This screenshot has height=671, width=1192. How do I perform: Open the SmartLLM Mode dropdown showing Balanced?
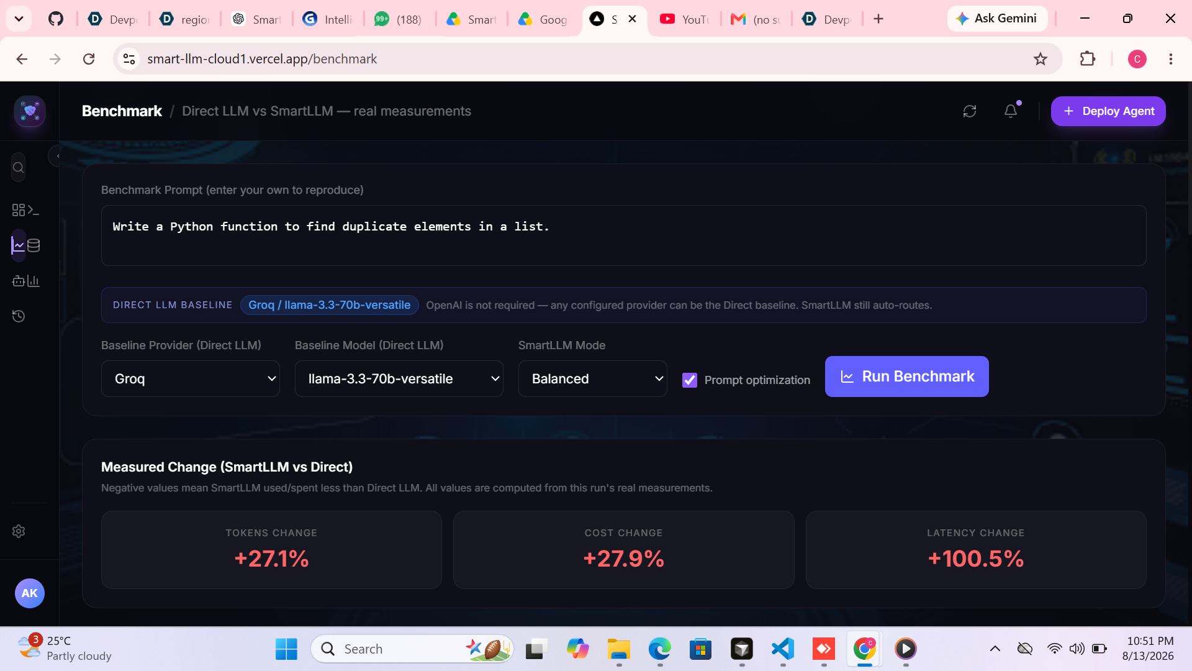coord(593,379)
